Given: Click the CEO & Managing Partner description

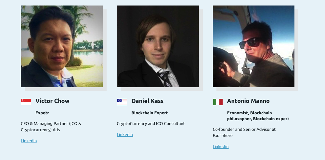Looking at the screenshot, I should (x=51, y=127).
